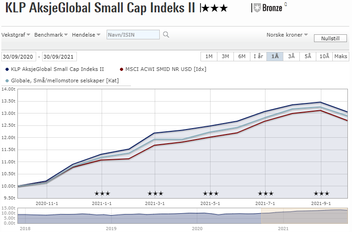Click the search magnifier icon
The image size is (352, 232).
point(166,35)
